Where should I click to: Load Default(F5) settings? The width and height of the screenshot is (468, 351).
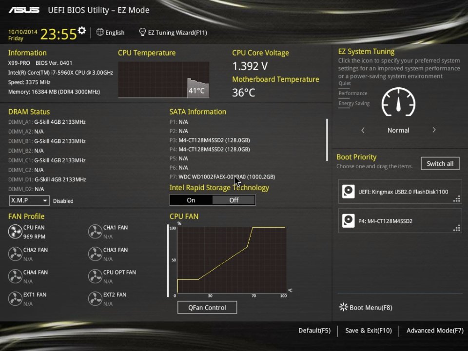pyautogui.click(x=314, y=331)
